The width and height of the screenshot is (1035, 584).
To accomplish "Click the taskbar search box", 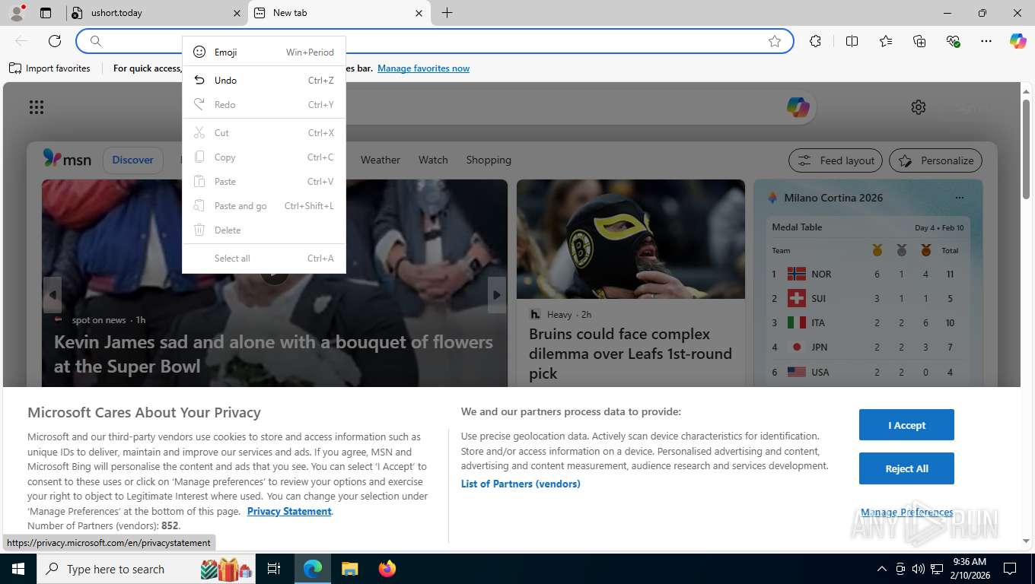I will point(146,569).
